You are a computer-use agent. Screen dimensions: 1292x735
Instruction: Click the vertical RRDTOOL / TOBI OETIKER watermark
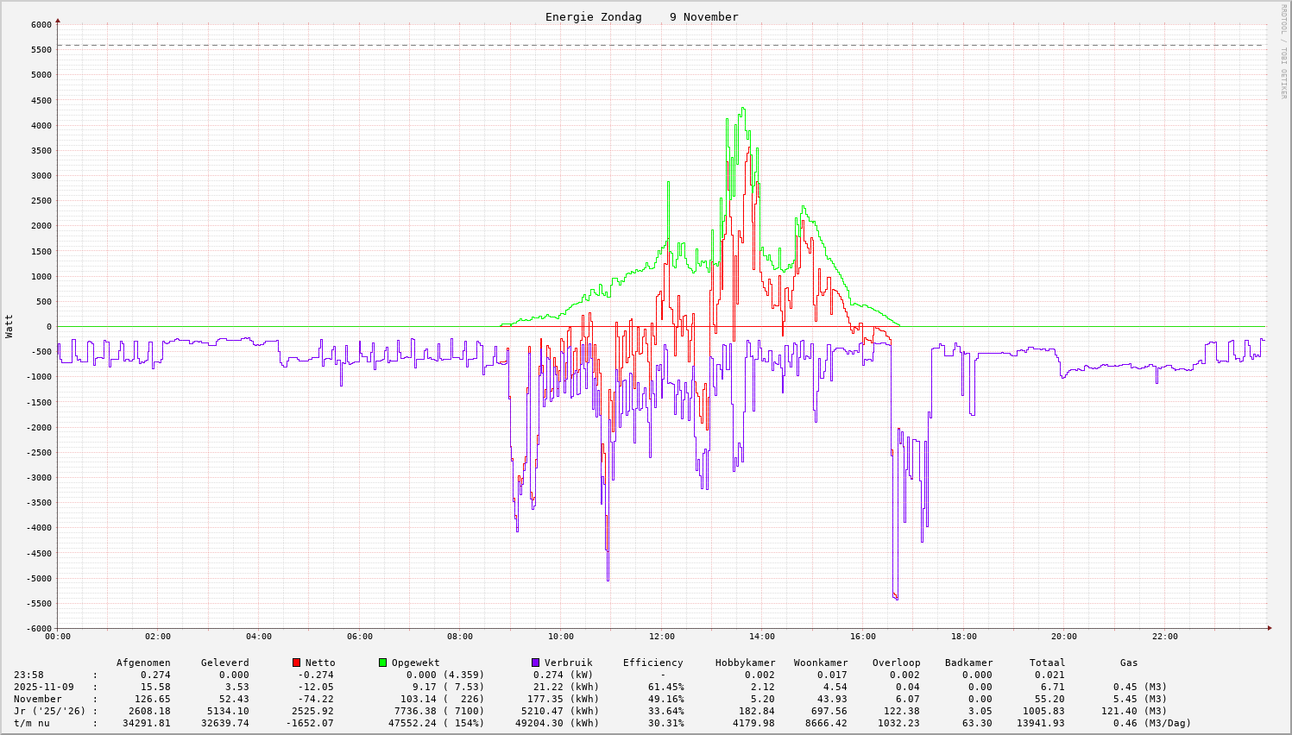pyautogui.click(x=1283, y=52)
